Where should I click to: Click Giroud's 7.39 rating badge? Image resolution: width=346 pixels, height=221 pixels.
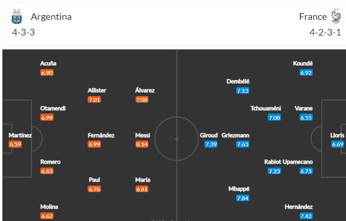[x=211, y=144]
